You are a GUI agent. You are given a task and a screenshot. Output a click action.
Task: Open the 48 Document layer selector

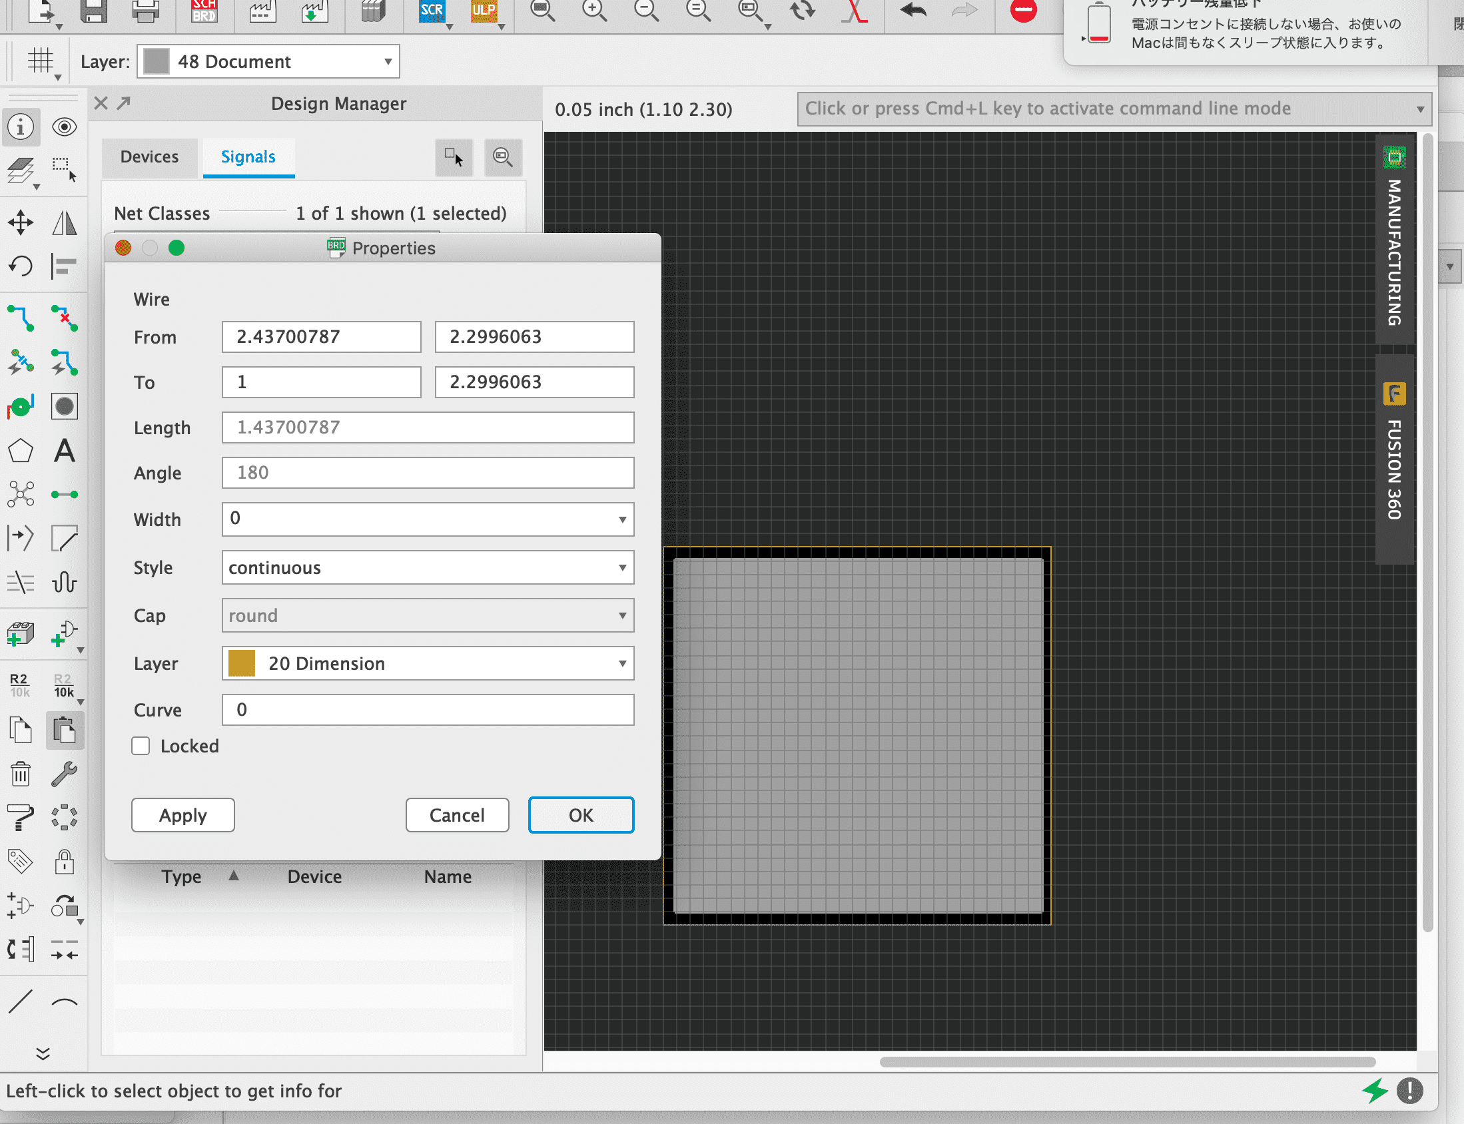pyautogui.click(x=268, y=61)
